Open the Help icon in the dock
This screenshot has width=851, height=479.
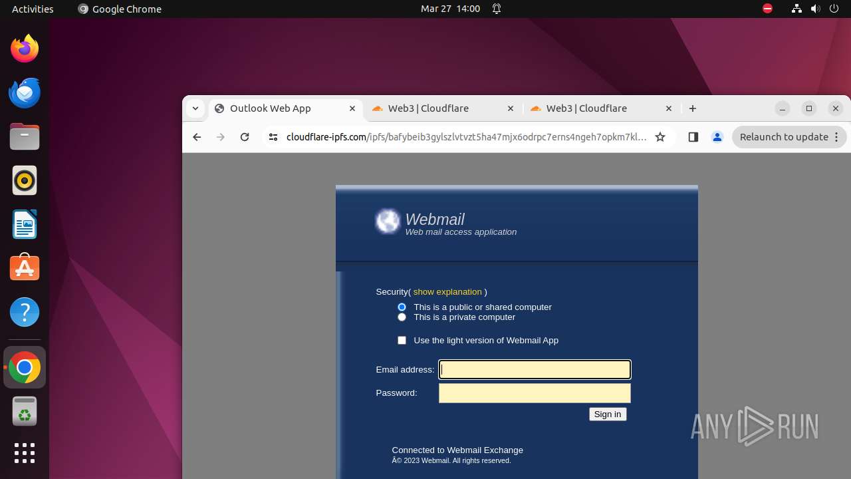point(25,312)
